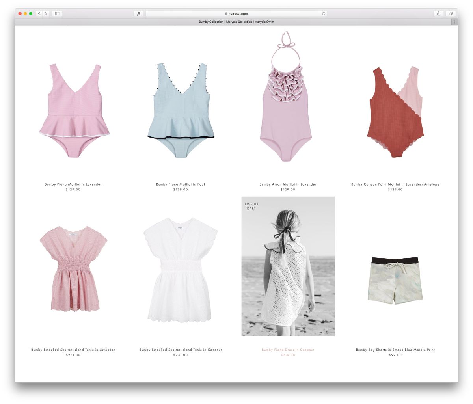
Task: Click the marble print boy shorts image
Action: click(x=395, y=281)
